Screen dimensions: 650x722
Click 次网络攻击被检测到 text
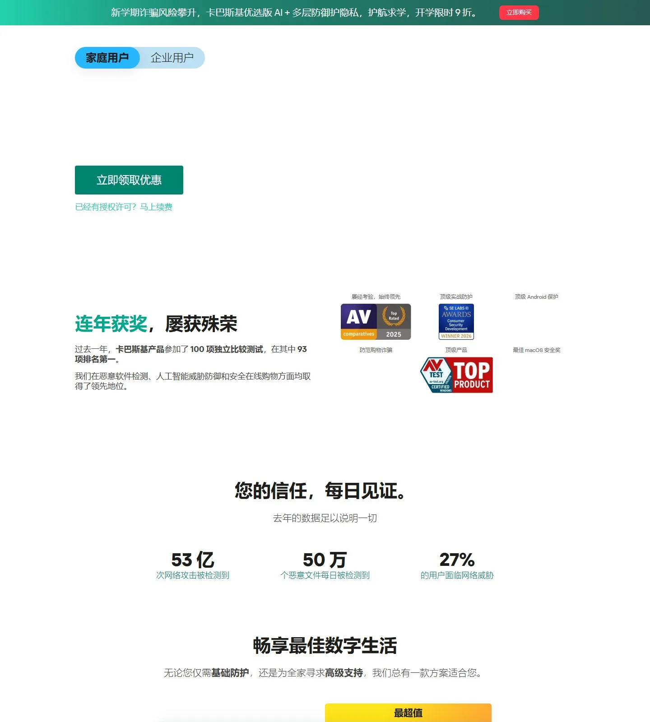(193, 575)
